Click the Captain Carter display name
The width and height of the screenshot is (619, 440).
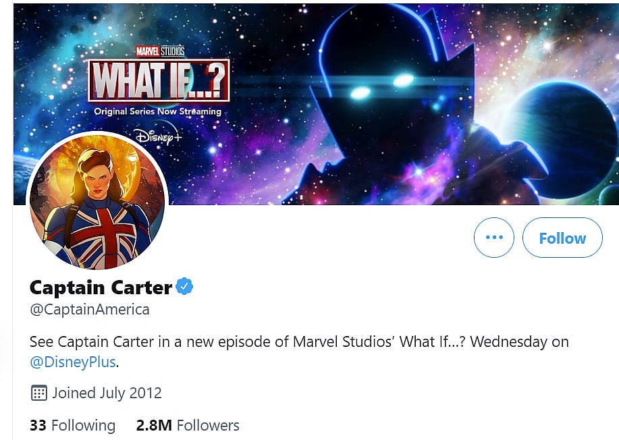click(101, 287)
